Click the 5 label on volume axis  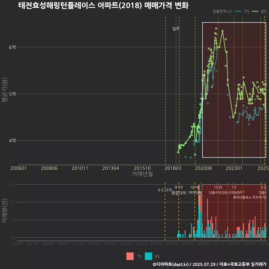[x=13, y=220]
